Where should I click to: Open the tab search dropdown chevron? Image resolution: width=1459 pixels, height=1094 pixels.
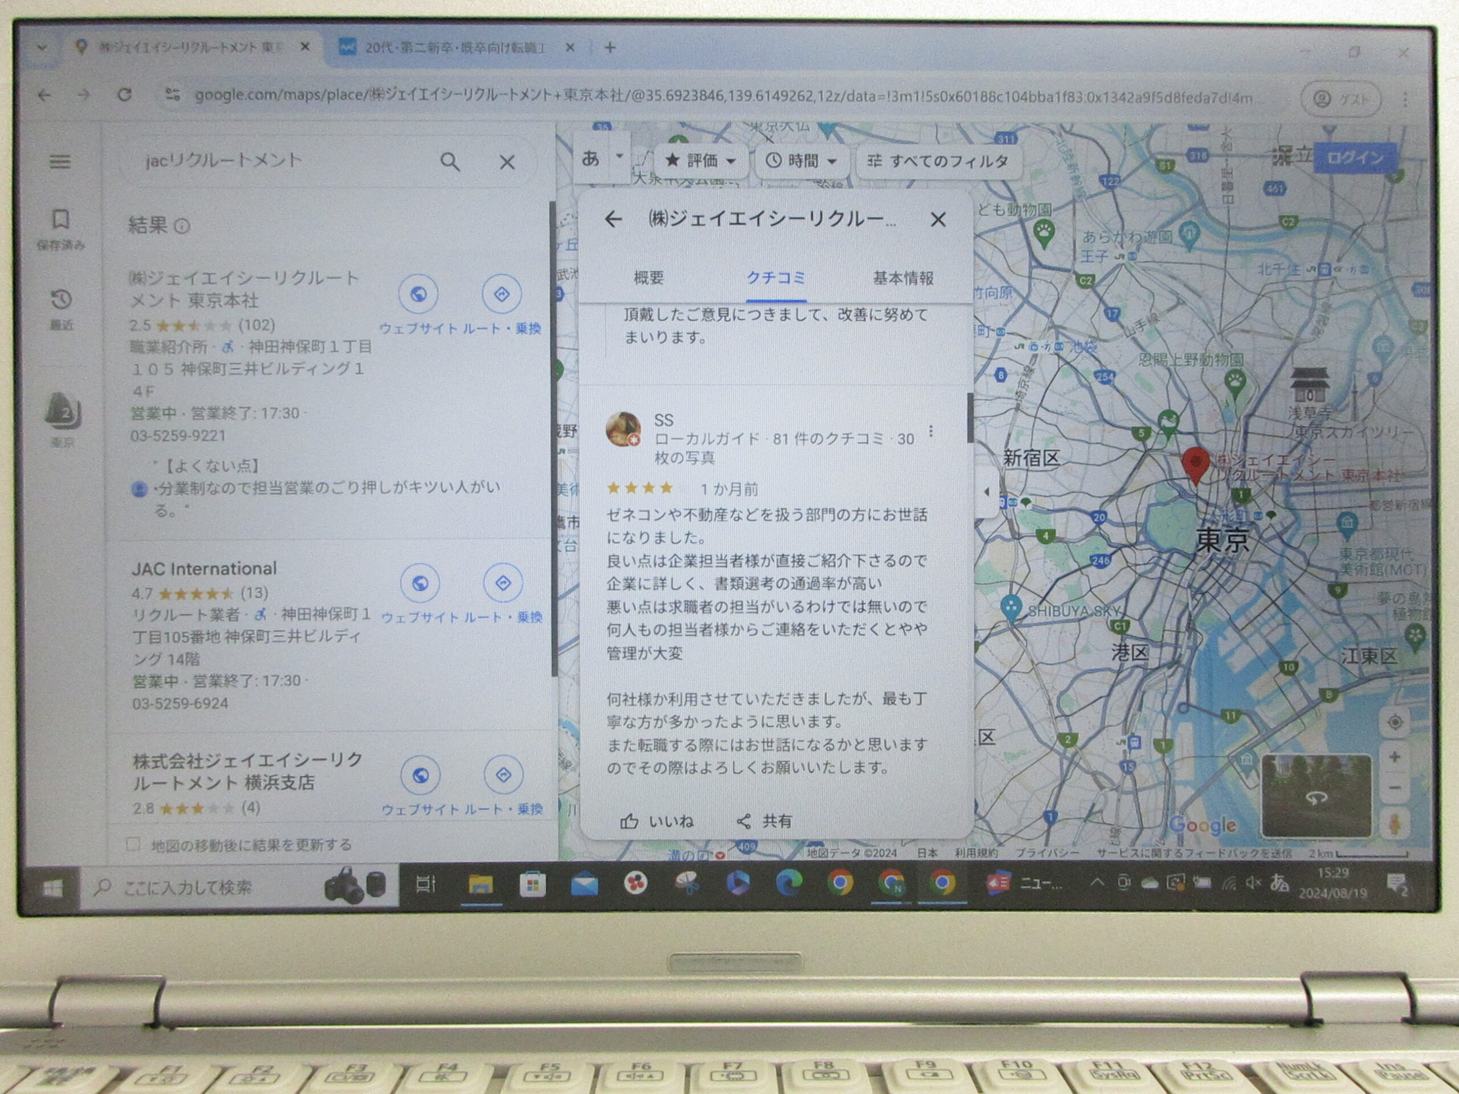(42, 47)
